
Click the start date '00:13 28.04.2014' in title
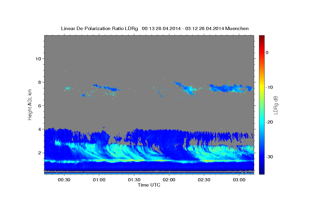click(161, 28)
